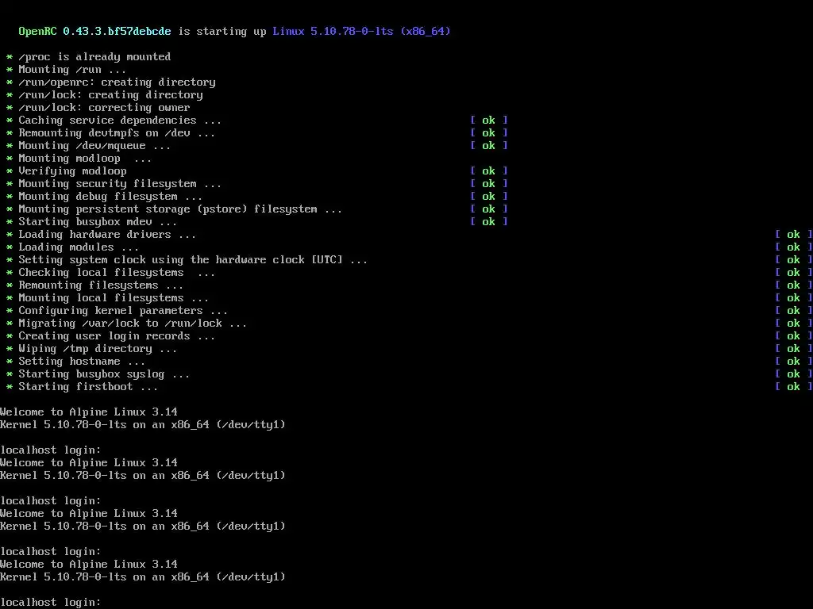Click ok status for Migrating /var/lock
The image size is (813, 609).
point(794,324)
